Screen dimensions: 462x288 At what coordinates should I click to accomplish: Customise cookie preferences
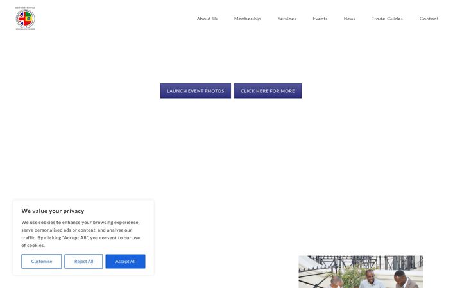(42, 261)
